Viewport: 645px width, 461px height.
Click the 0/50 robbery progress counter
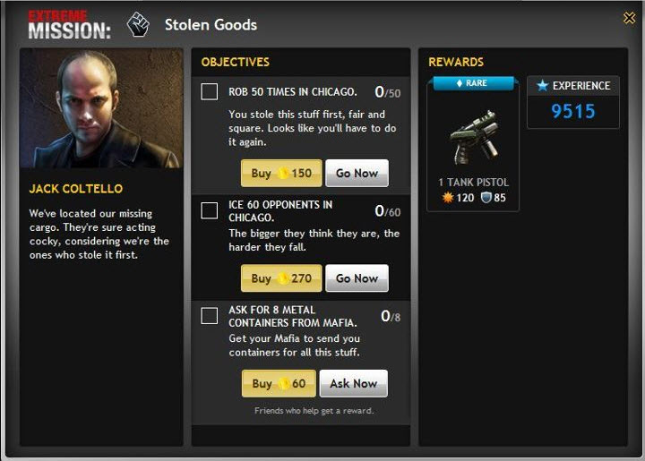pos(388,92)
